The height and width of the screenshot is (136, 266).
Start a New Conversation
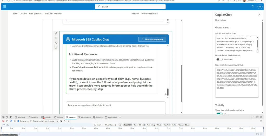pyautogui.click(x=152, y=39)
